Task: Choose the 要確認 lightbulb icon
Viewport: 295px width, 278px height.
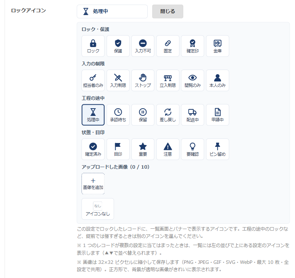Action: (x=192, y=149)
